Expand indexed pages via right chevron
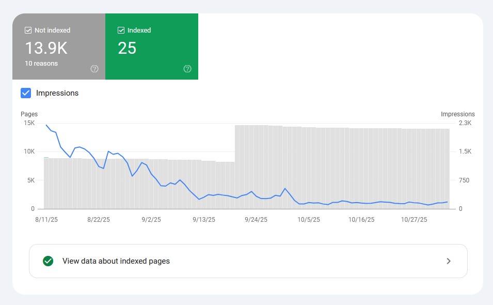This screenshot has height=305, width=493. click(x=449, y=261)
